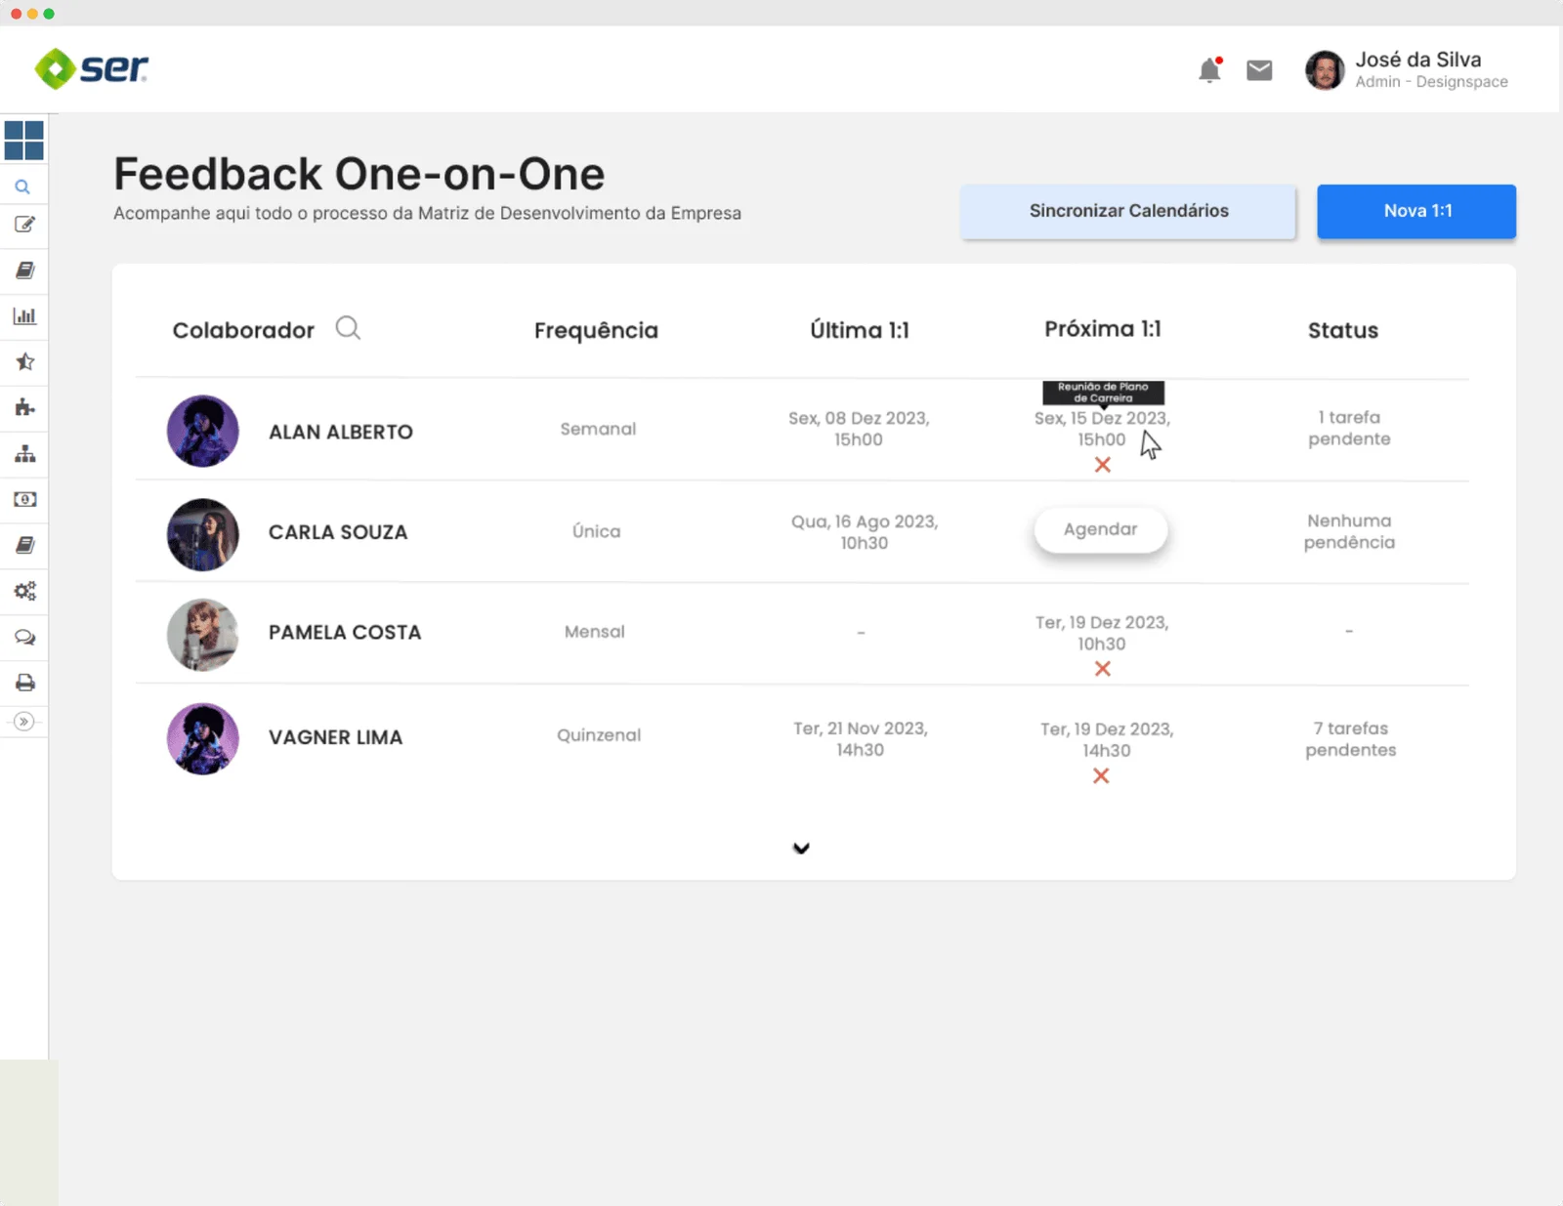Open the bar chart reports icon
The image size is (1563, 1206).
click(x=24, y=316)
